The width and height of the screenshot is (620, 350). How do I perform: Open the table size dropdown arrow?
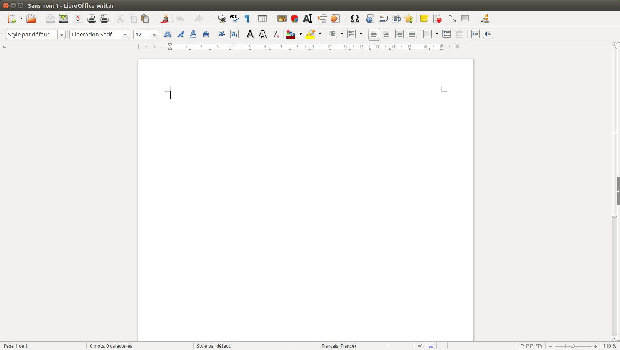(x=272, y=18)
